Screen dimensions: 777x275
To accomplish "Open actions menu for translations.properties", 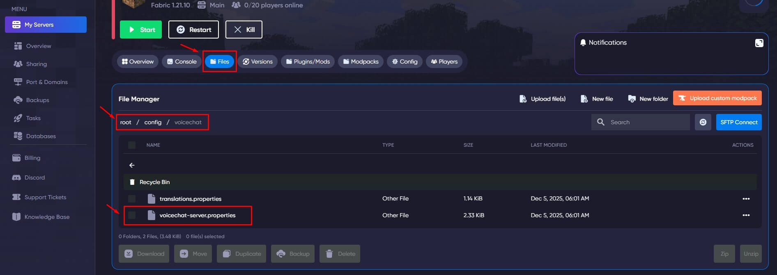I will [746, 199].
